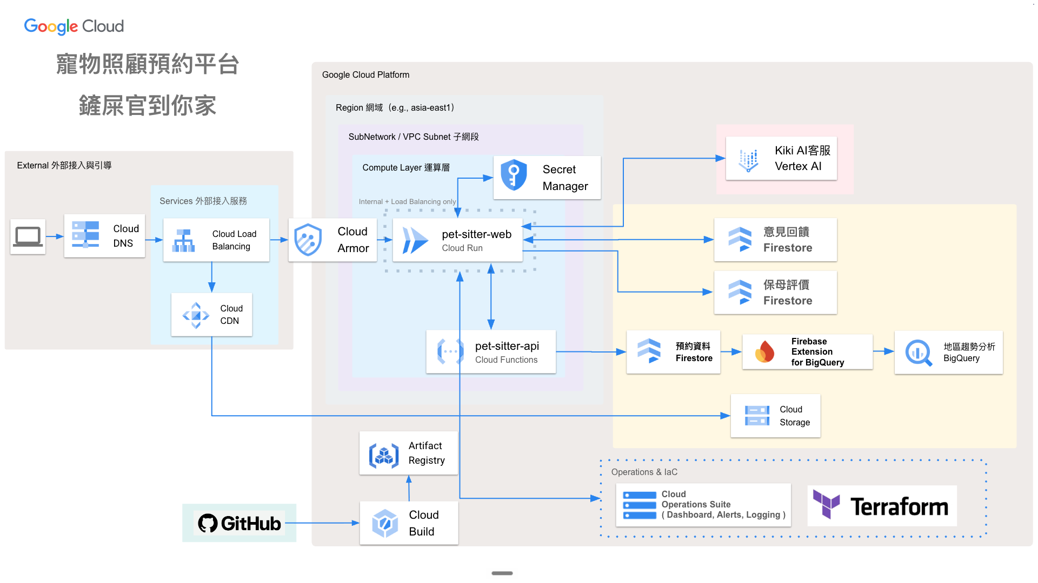Select the Internal + Load Balancing only note
This screenshot has width=1038, height=583.
tap(407, 201)
